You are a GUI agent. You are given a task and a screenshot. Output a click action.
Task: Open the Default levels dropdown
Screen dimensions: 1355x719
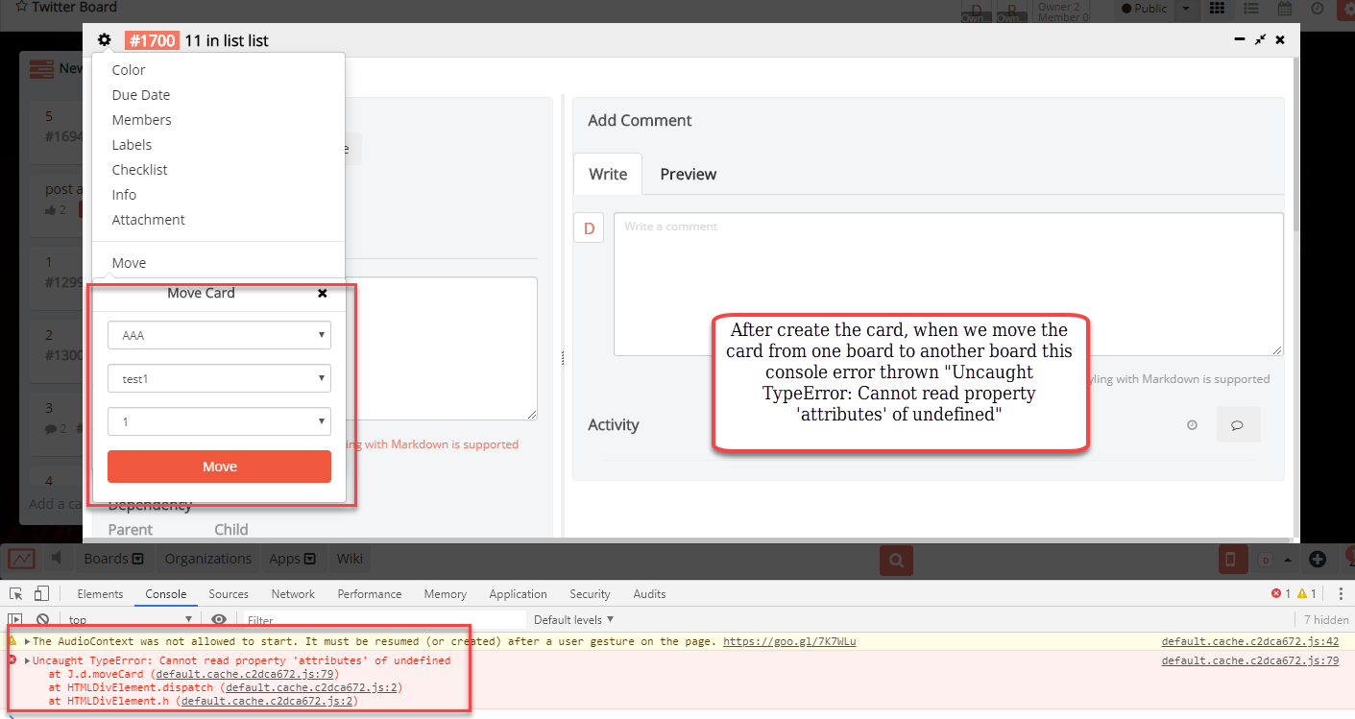572,619
